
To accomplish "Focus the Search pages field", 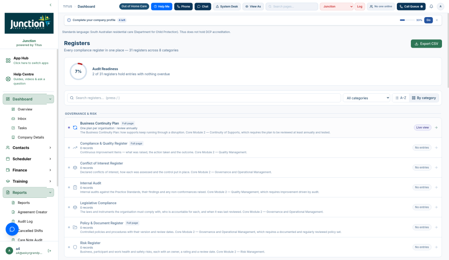I will tap(292, 6).
